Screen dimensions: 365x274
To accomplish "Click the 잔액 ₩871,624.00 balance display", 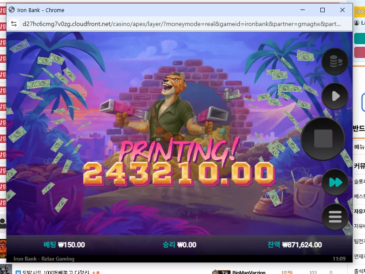I will 295,245.
